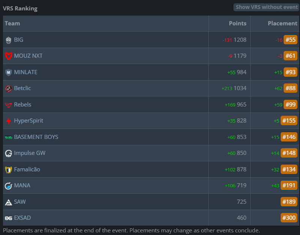Click the SAW triangle logo

tap(8, 202)
